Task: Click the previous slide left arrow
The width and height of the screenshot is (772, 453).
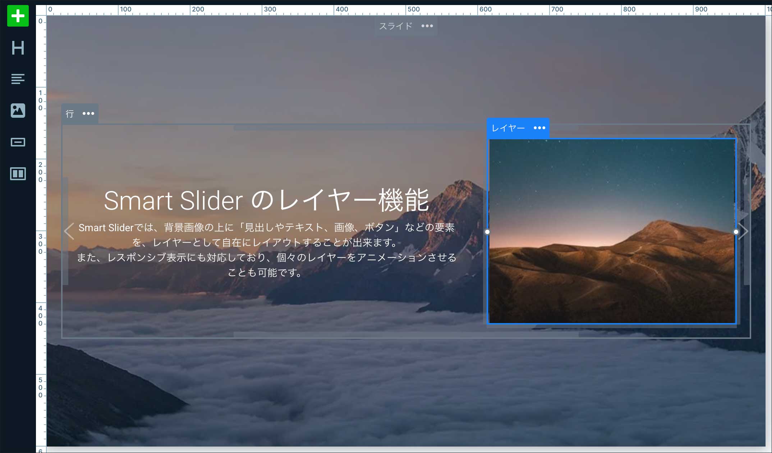Action: point(69,232)
